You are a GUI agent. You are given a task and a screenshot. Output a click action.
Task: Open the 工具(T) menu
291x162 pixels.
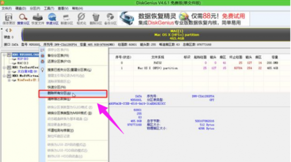(x=49, y=9)
